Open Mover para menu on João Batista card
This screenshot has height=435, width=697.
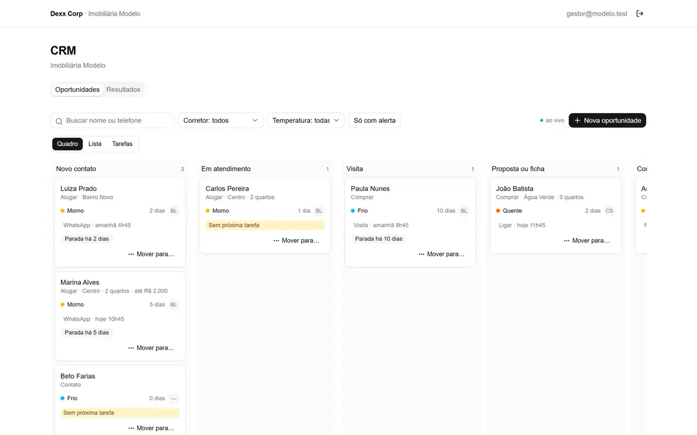[x=587, y=240]
